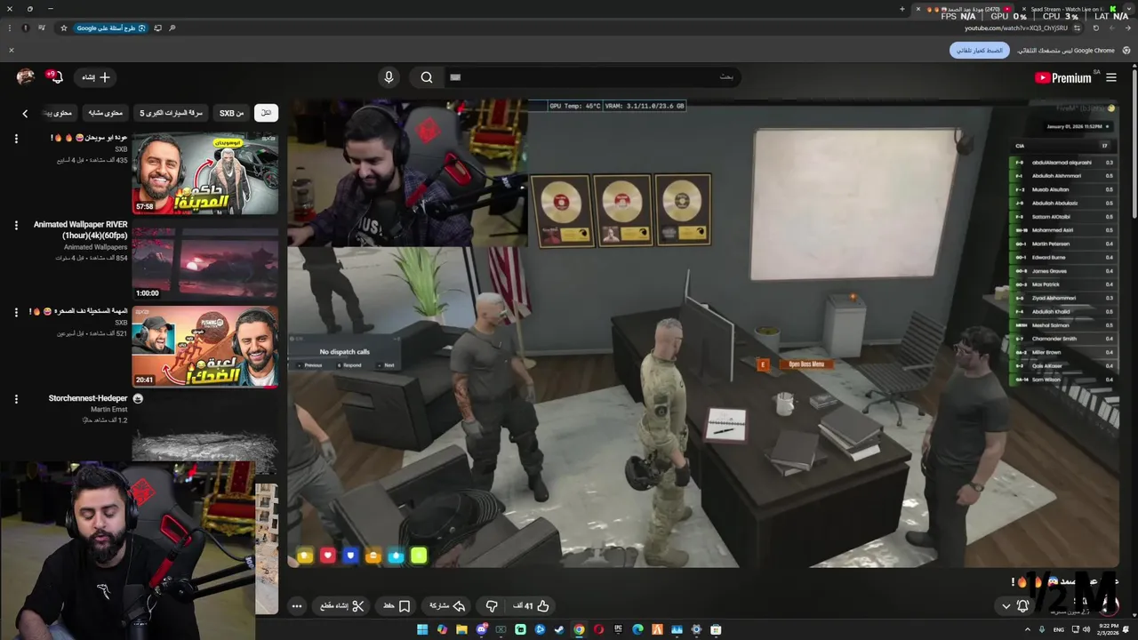This screenshot has height=640, width=1138.
Task: Open the account profile avatar
Action: tap(25, 77)
